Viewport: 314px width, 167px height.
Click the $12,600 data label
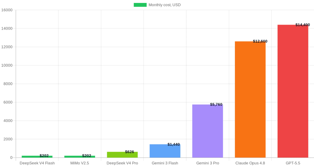coord(260,41)
